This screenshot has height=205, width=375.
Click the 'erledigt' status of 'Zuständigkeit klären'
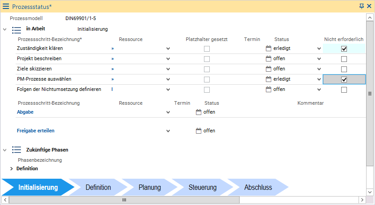pyautogui.click(x=282, y=48)
